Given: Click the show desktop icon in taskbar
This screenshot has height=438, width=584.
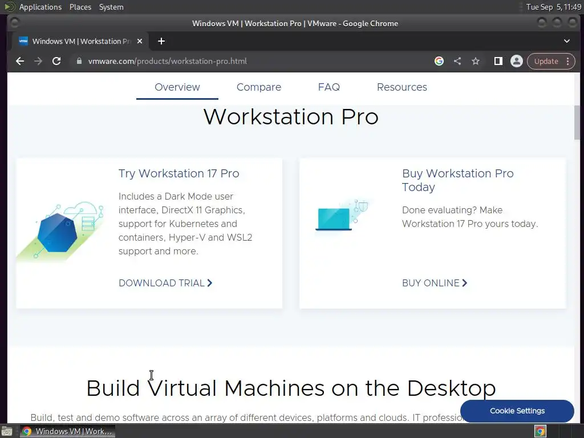Looking at the screenshot, I should point(7,432).
